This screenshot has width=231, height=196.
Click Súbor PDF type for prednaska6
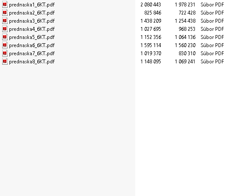212,45
